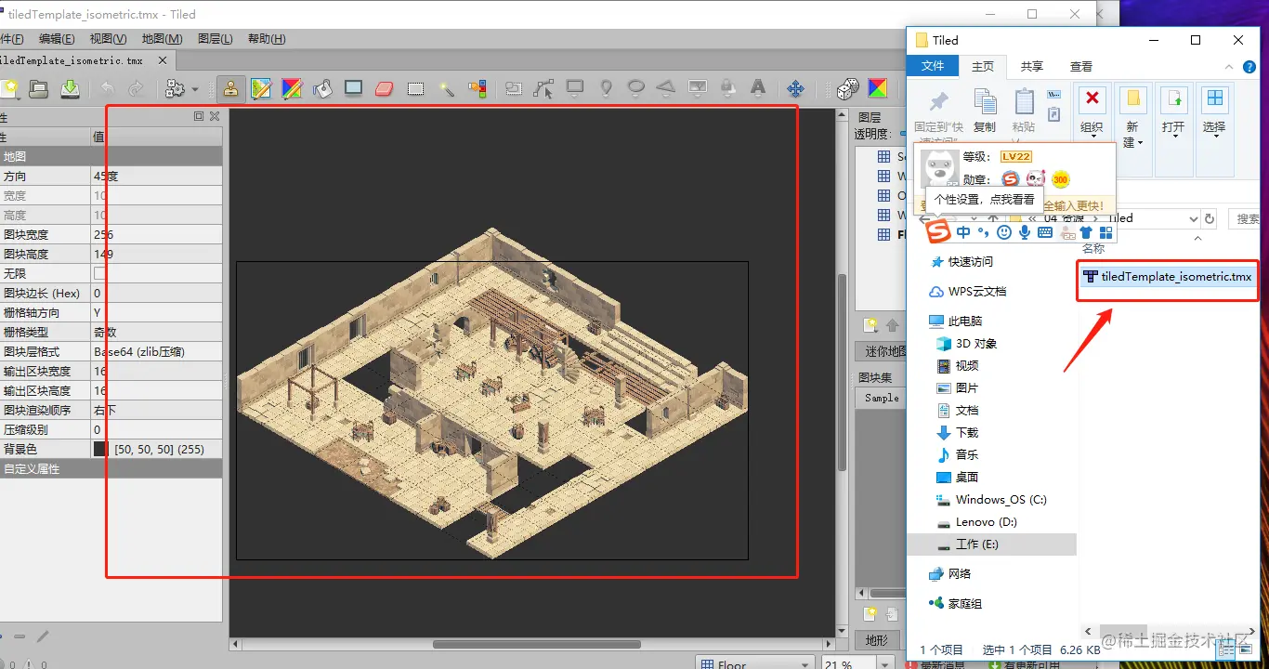
Task: Select the Stamp Brush tool
Action: pos(230,89)
